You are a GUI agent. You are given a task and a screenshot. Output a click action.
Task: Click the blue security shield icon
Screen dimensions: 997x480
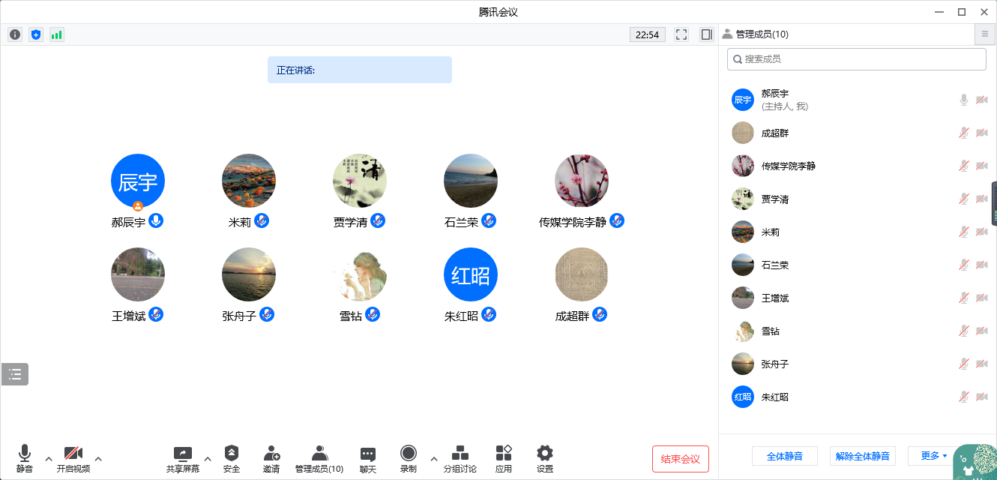pyautogui.click(x=36, y=34)
